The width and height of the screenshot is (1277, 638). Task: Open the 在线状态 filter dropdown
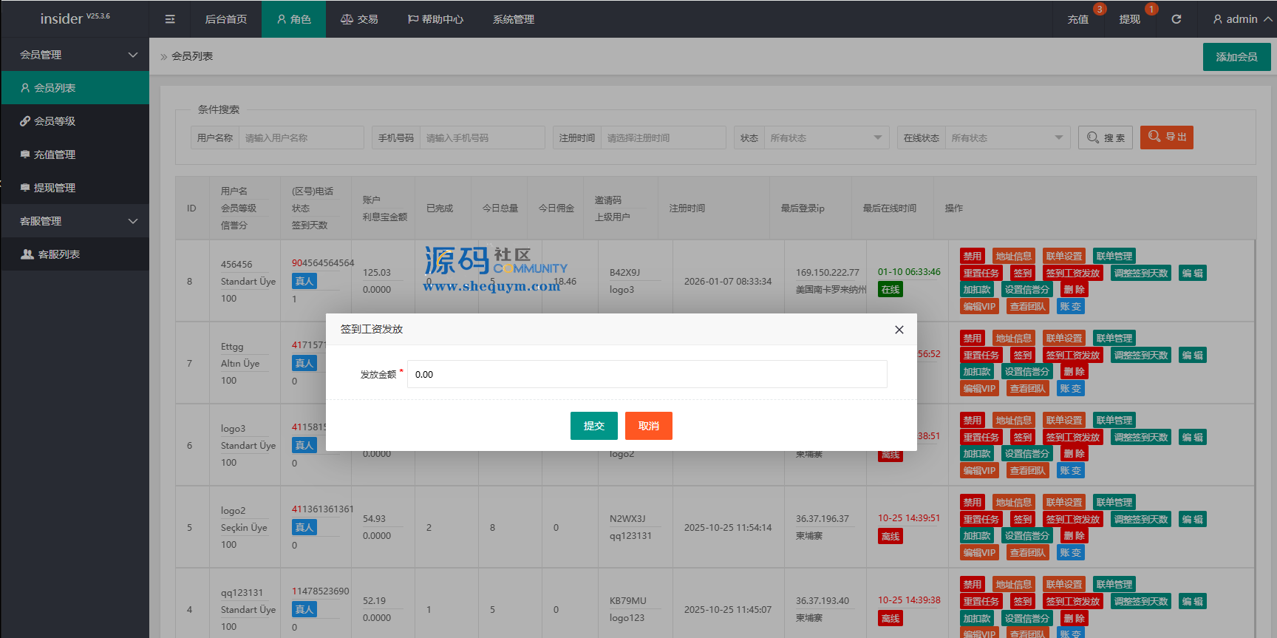pos(1006,138)
